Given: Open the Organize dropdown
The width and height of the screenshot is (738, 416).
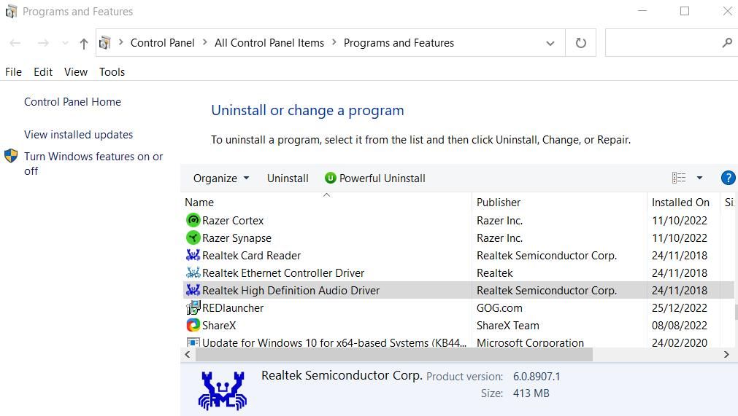Looking at the screenshot, I should pyautogui.click(x=220, y=178).
